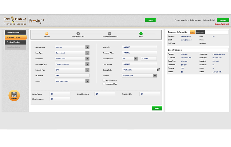
Task: Expand the County dropdown
Action: (x=87, y=81)
